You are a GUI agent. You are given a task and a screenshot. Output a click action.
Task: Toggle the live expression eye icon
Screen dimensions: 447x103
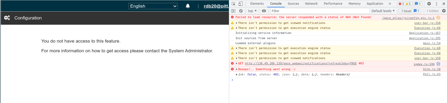(264, 11)
